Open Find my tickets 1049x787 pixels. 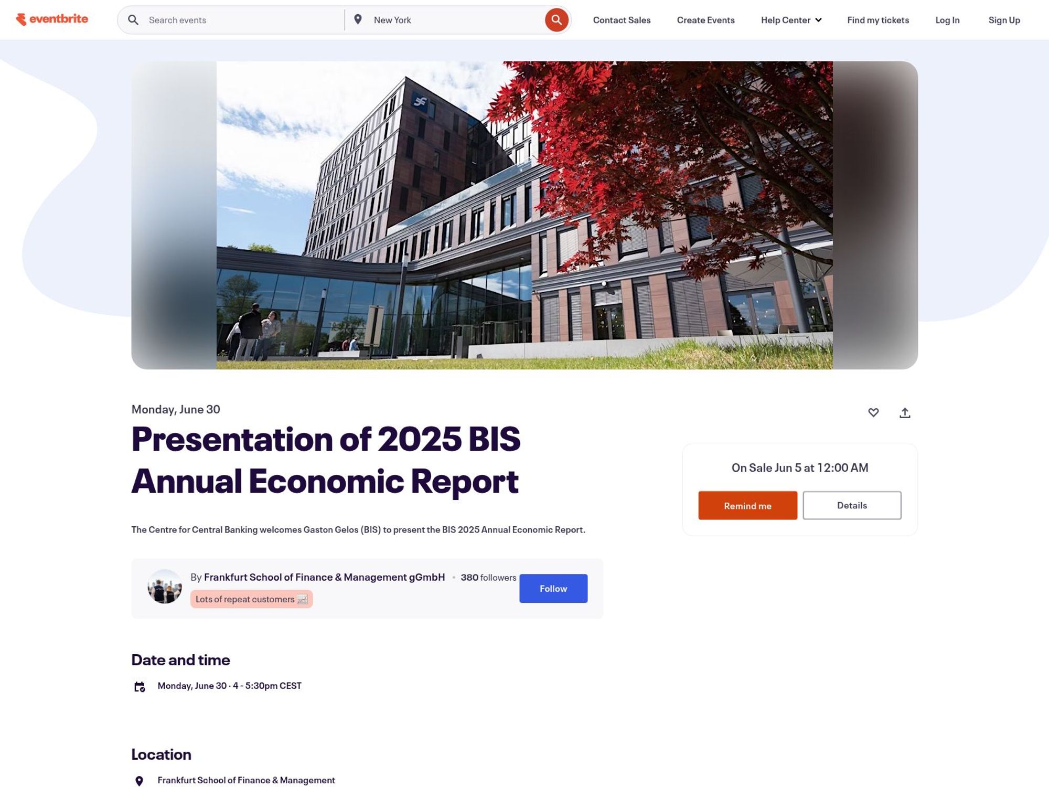[878, 20]
